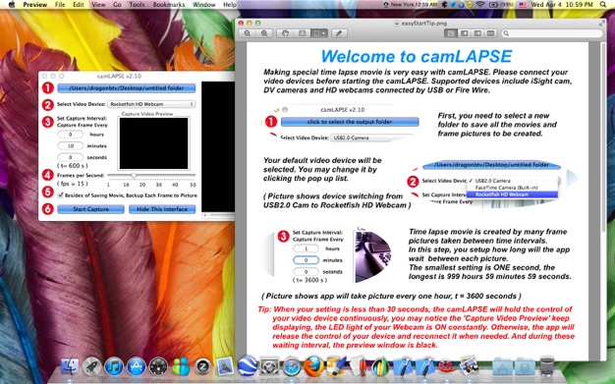The height and width of the screenshot is (384, 615).
Task: Launch iTunes from the Dock
Action: point(114,366)
